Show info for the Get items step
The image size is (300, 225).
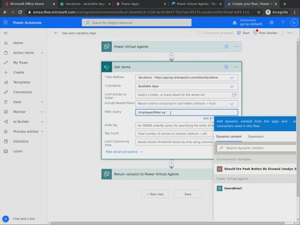[226, 67]
